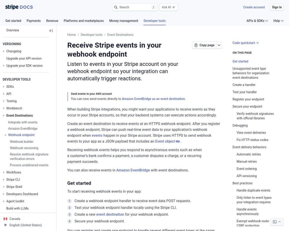Collapse the sidebar with the arrow icon
The image size is (289, 231).
(x=51, y=30)
